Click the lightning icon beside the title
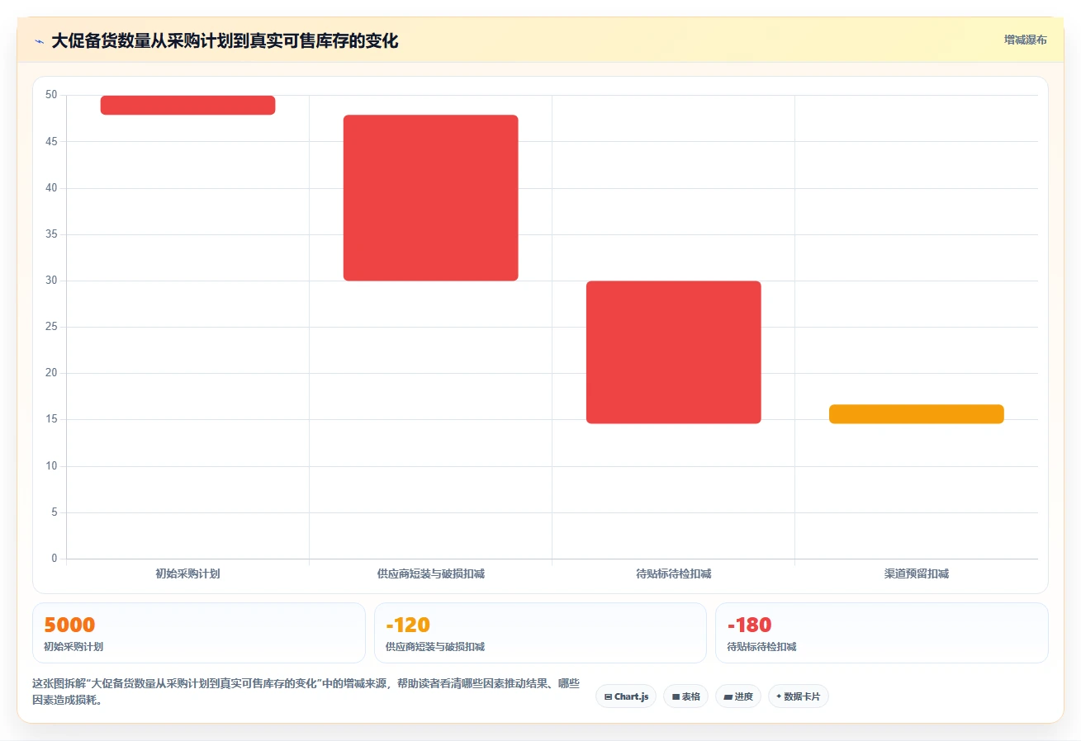The height and width of the screenshot is (741, 1081). [x=39, y=41]
